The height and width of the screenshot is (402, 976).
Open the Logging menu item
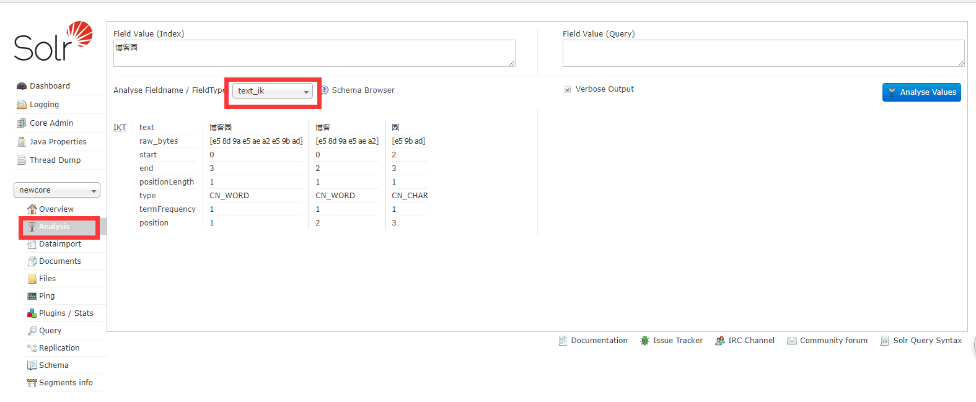(x=45, y=105)
